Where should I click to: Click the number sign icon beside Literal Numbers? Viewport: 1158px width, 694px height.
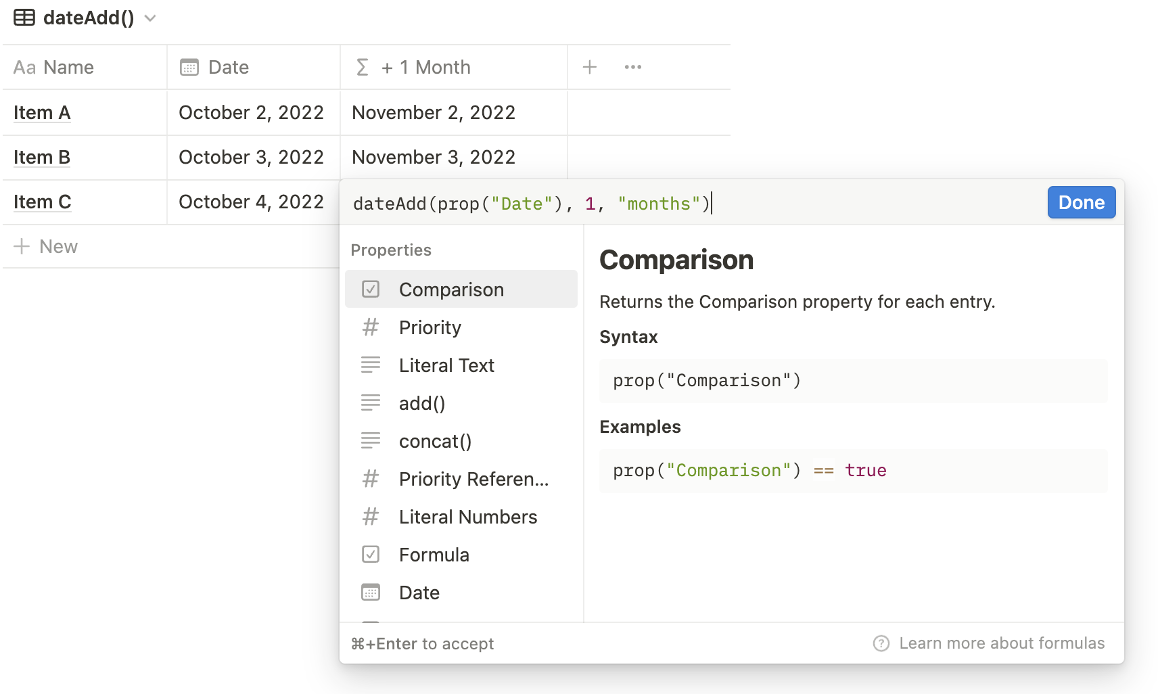tap(371, 516)
